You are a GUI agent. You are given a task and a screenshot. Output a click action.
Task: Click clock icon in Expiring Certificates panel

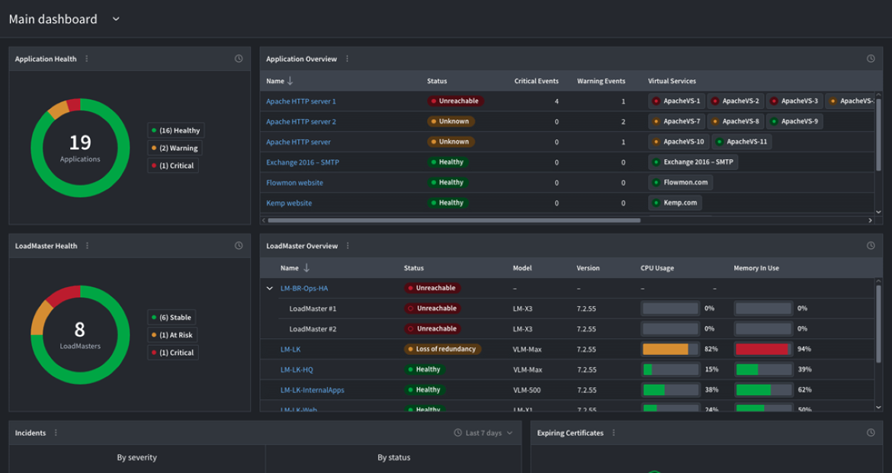point(871,433)
